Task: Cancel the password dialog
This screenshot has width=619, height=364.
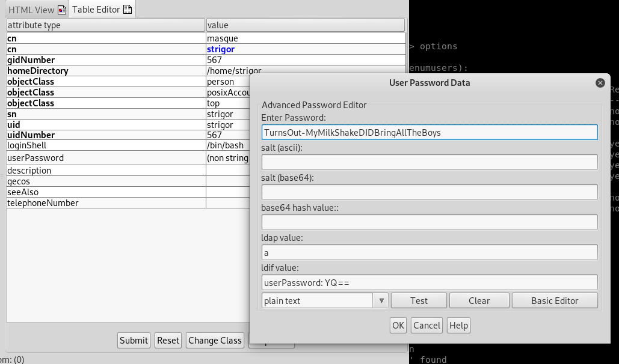Action: click(x=427, y=325)
